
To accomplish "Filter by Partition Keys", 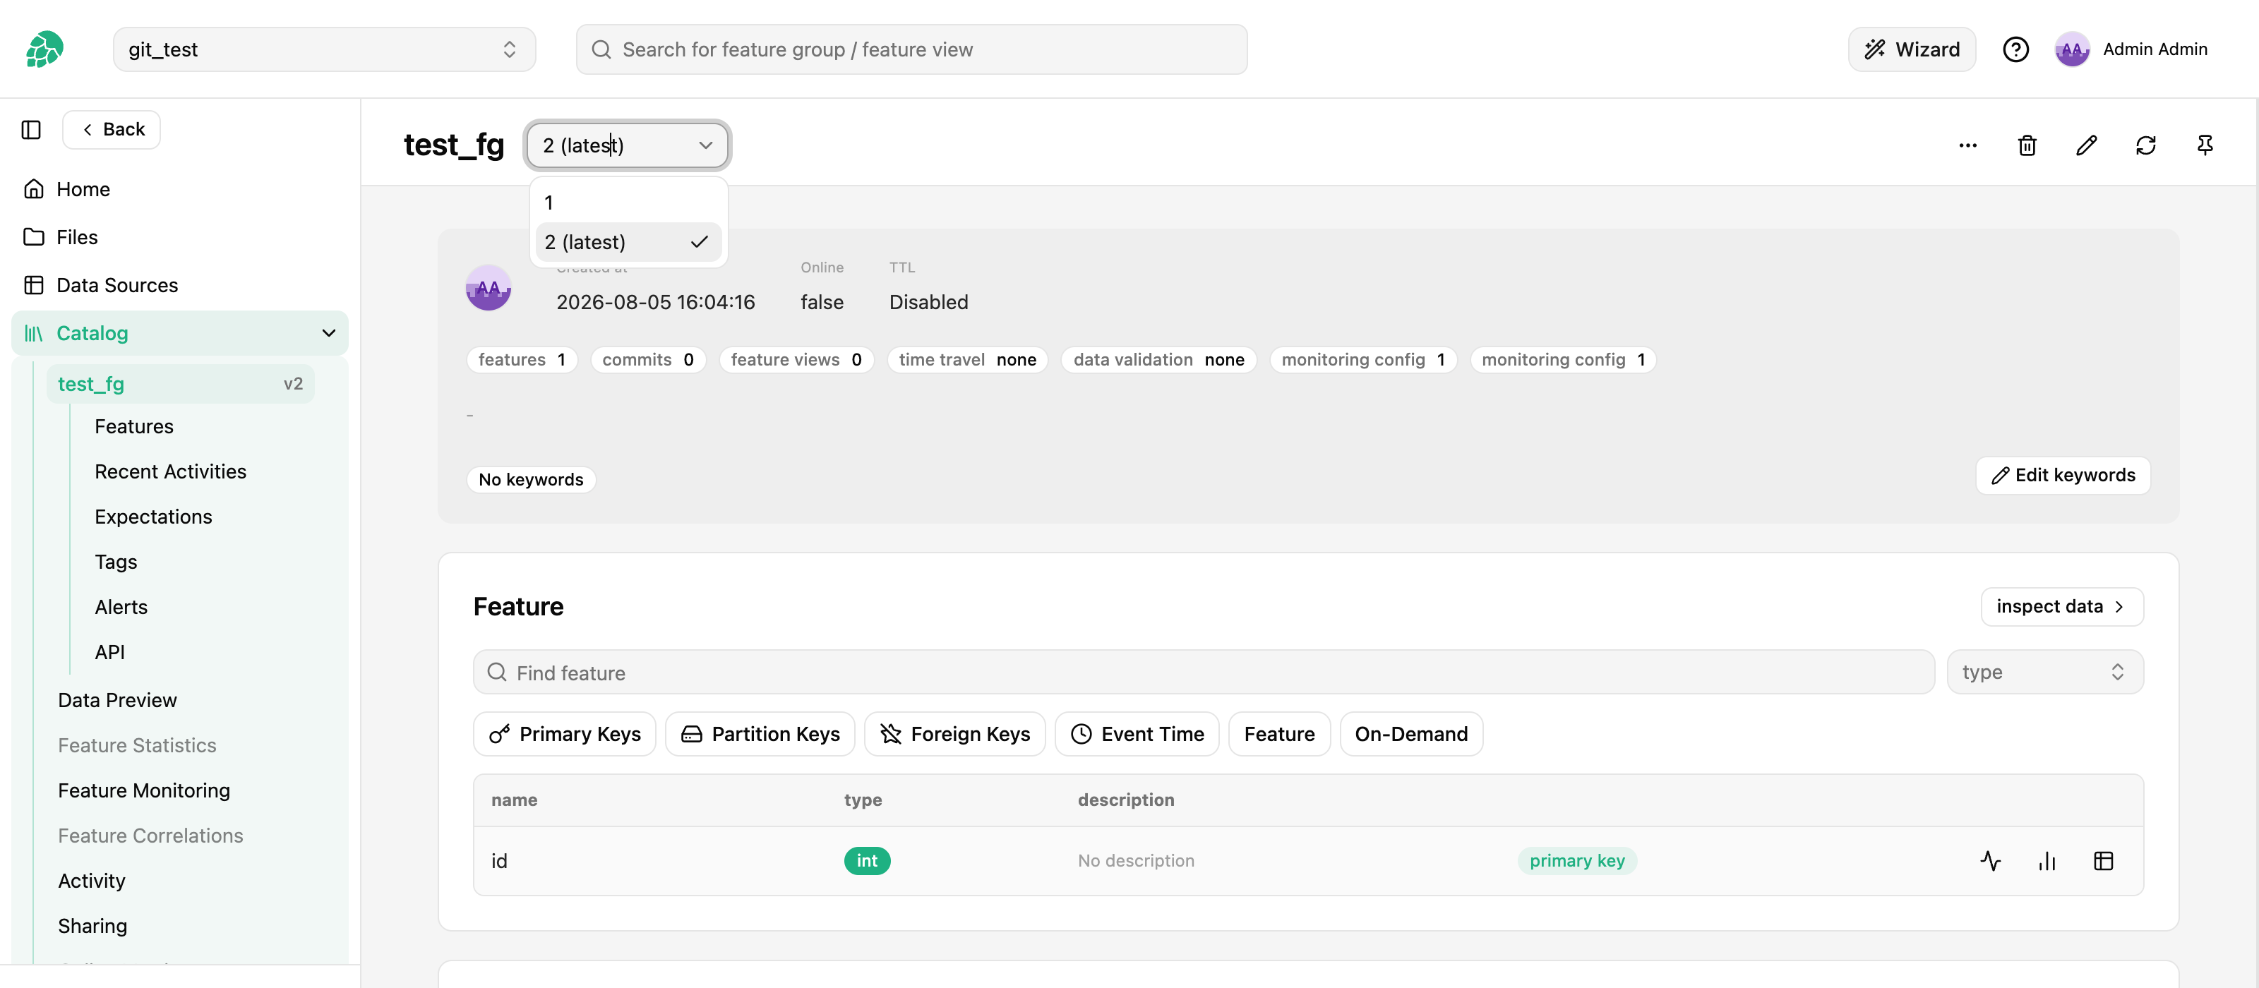I will pyautogui.click(x=760, y=734).
